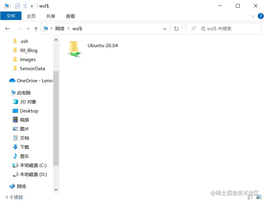
Task: Go back with the left arrow
Action: (8, 29)
